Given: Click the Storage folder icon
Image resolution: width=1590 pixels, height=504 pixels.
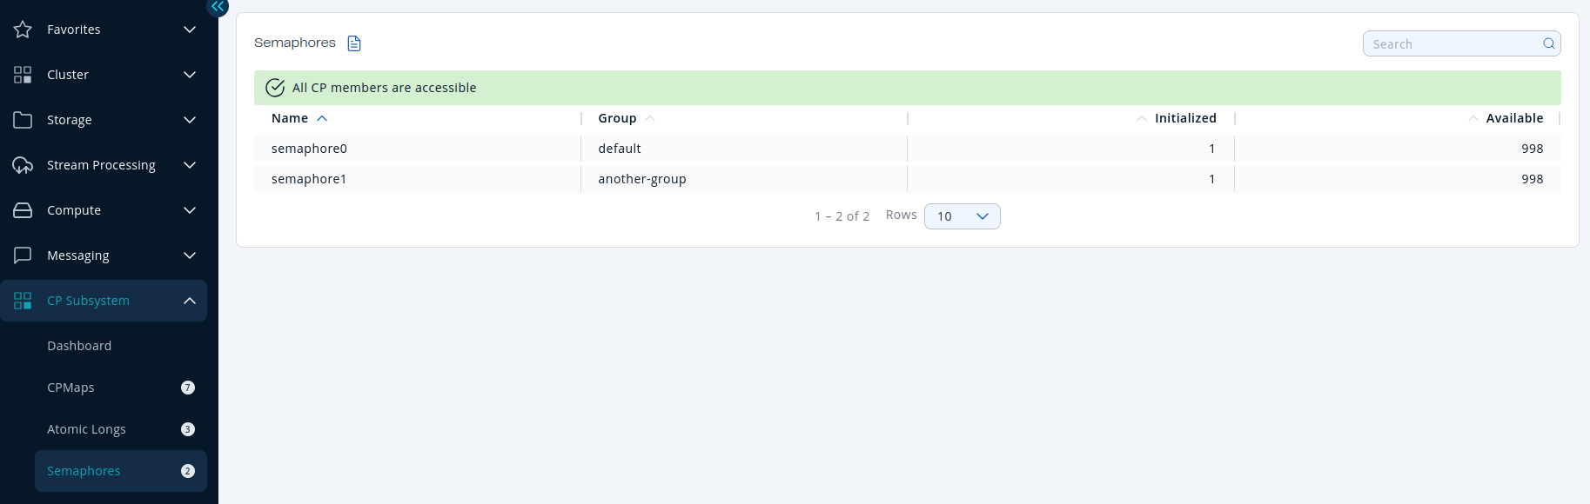Looking at the screenshot, I should tap(23, 120).
